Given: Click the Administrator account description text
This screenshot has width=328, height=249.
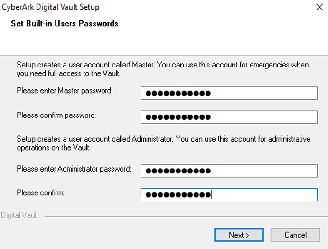Looking at the screenshot, I should click(x=164, y=143).
